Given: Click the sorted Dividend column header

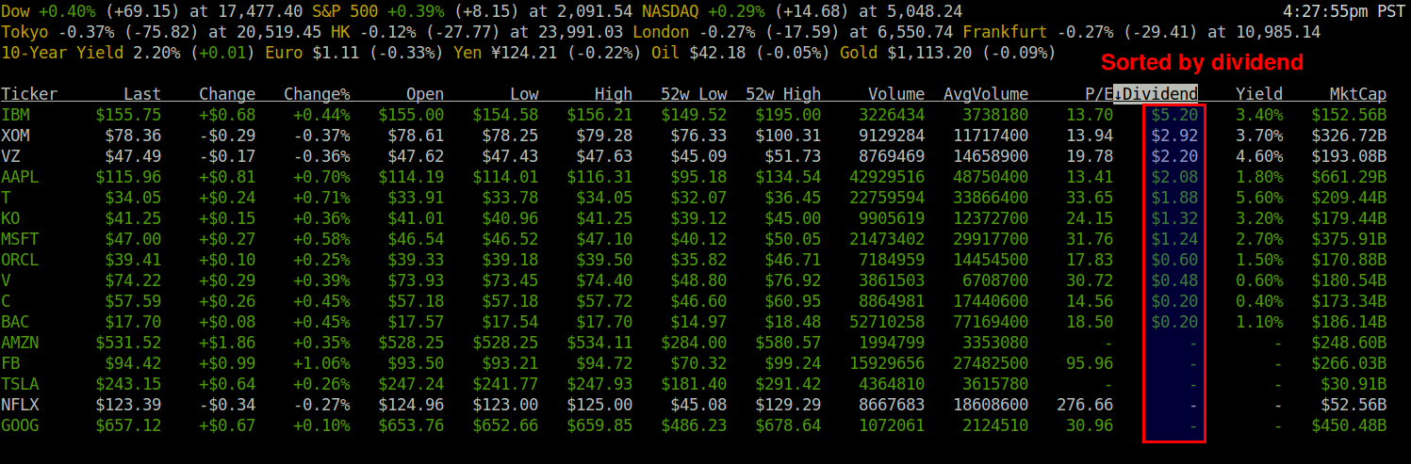Looking at the screenshot, I should click(1156, 94).
